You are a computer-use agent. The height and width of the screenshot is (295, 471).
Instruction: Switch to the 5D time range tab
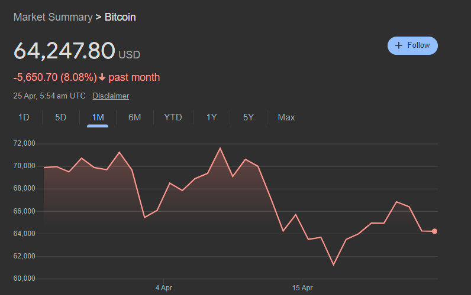(x=61, y=117)
